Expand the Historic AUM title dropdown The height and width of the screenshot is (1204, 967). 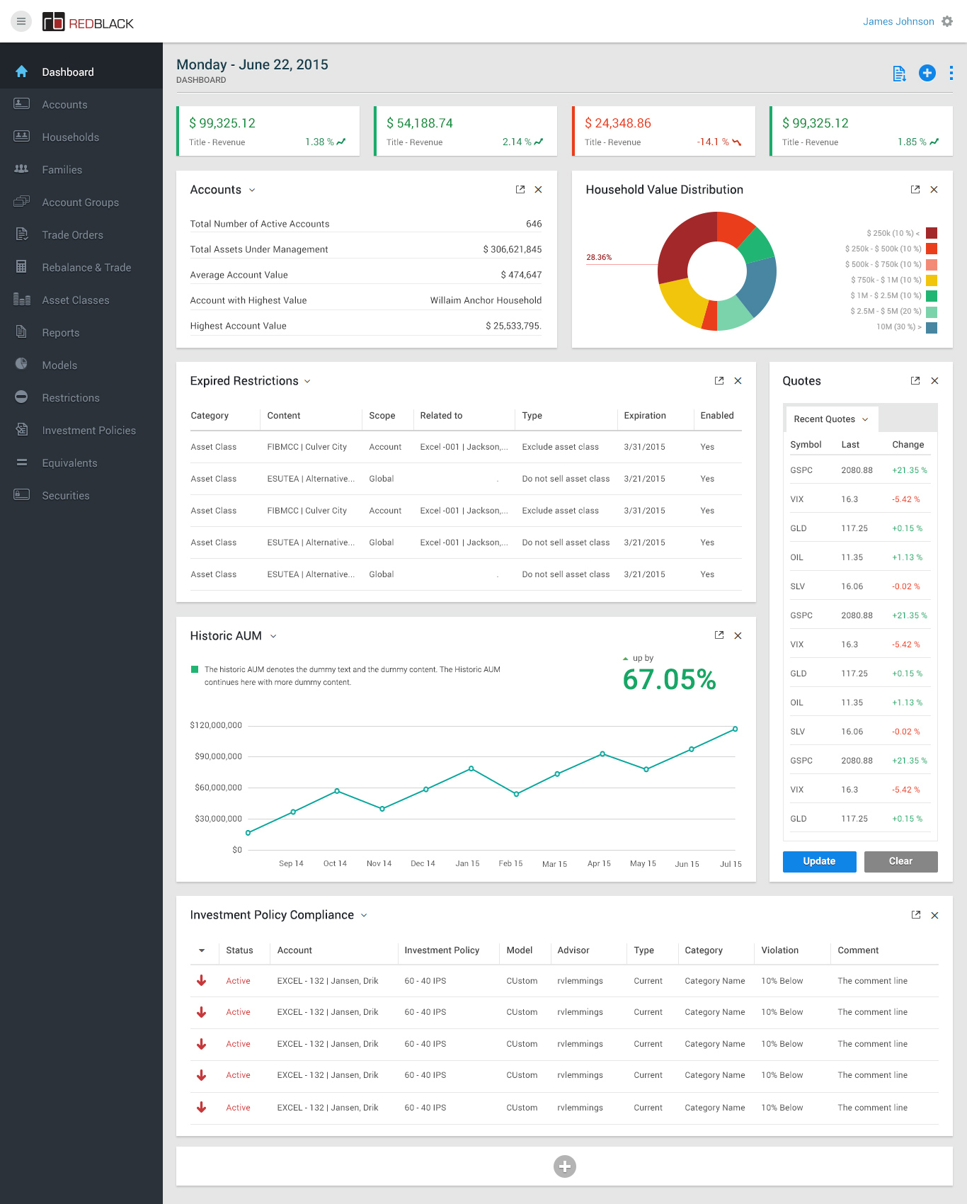tap(273, 637)
